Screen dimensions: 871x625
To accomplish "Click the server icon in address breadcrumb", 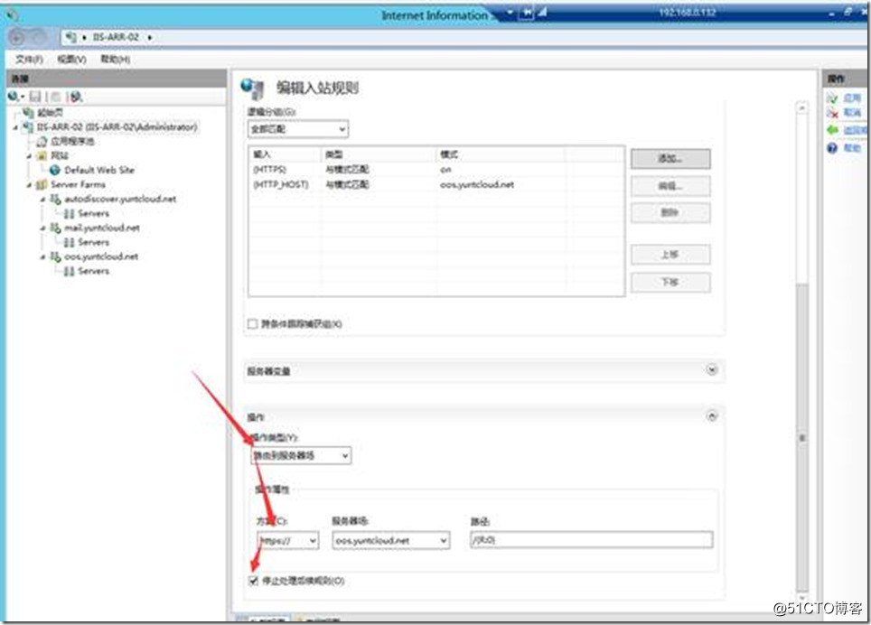I will pyautogui.click(x=70, y=37).
